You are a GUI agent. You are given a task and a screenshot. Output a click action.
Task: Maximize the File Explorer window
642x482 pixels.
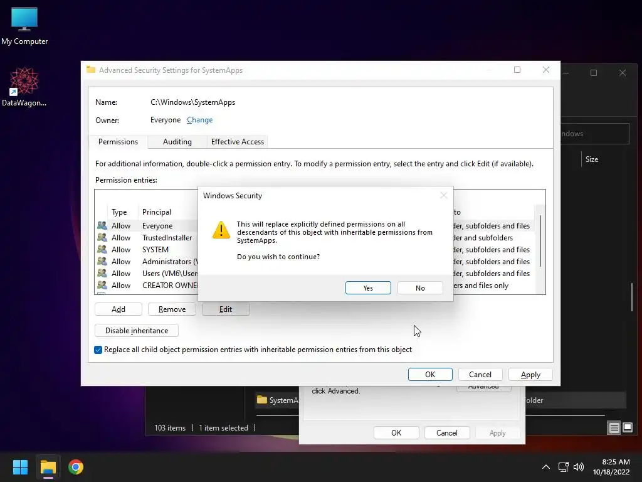pyautogui.click(x=594, y=73)
